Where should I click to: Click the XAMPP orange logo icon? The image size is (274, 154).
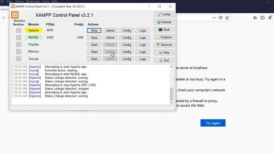[x=15, y=15]
